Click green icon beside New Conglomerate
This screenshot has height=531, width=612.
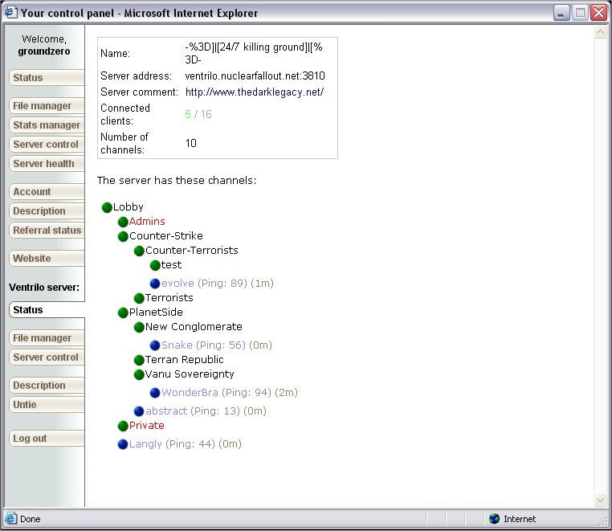[x=139, y=327]
